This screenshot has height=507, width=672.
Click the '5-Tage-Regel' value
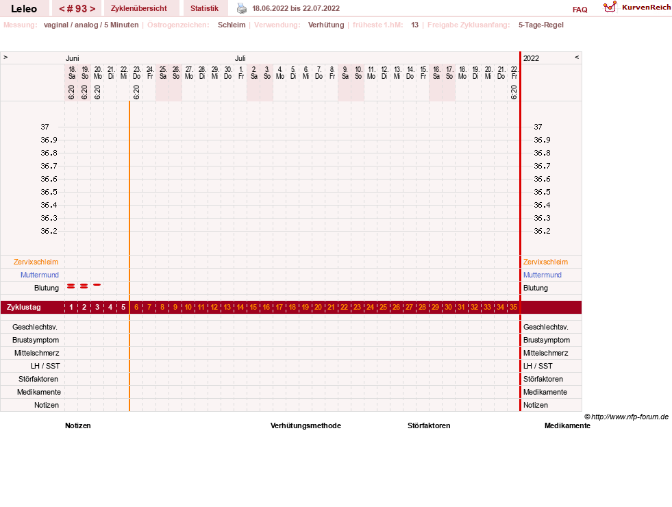[x=541, y=25]
